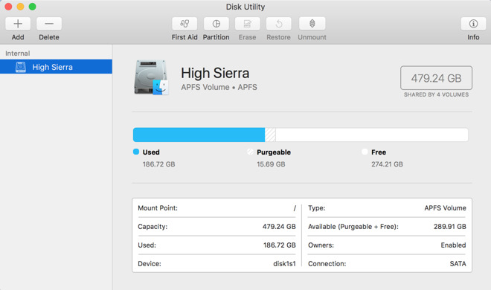Click the Delete volume minus icon
The width and height of the screenshot is (491, 290).
[49, 24]
